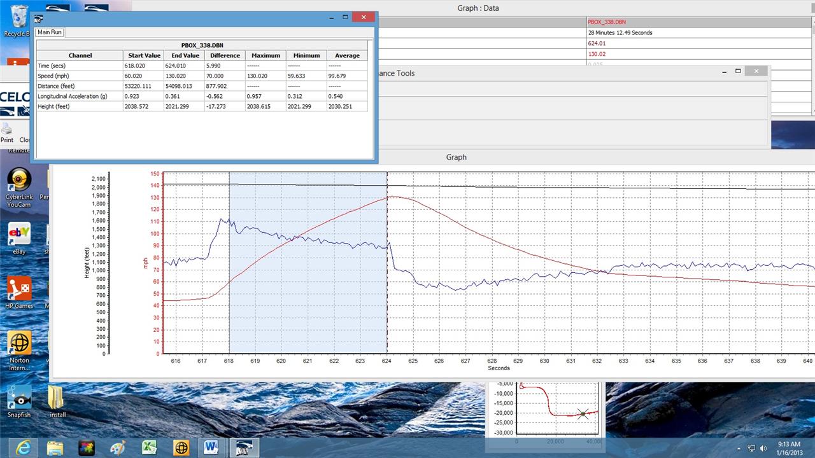Open the Snapfish desktop shortcut
The image size is (815, 458).
coord(19,401)
